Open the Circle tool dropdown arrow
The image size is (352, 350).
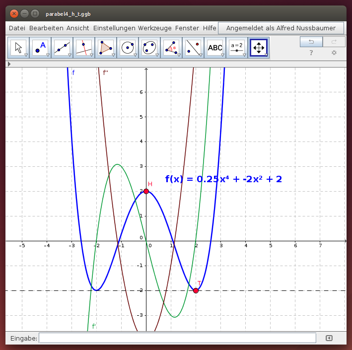(x=135, y=55)
